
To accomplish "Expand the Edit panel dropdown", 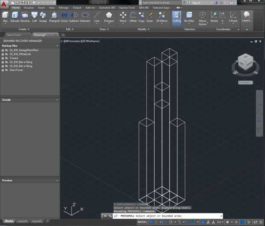I will [70, 29].
